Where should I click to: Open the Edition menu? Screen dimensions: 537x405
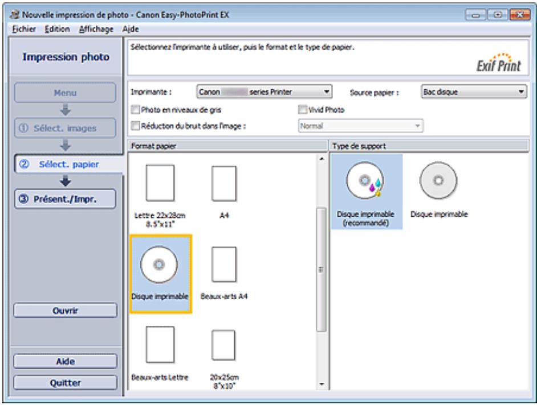click(x=57, y=29)
